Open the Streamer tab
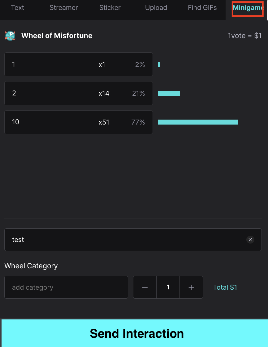268x347 pixels. click(64, 7)
